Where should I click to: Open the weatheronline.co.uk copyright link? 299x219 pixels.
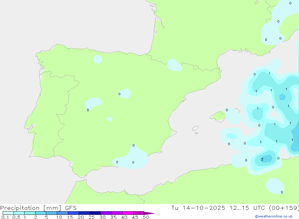point(274,216)
